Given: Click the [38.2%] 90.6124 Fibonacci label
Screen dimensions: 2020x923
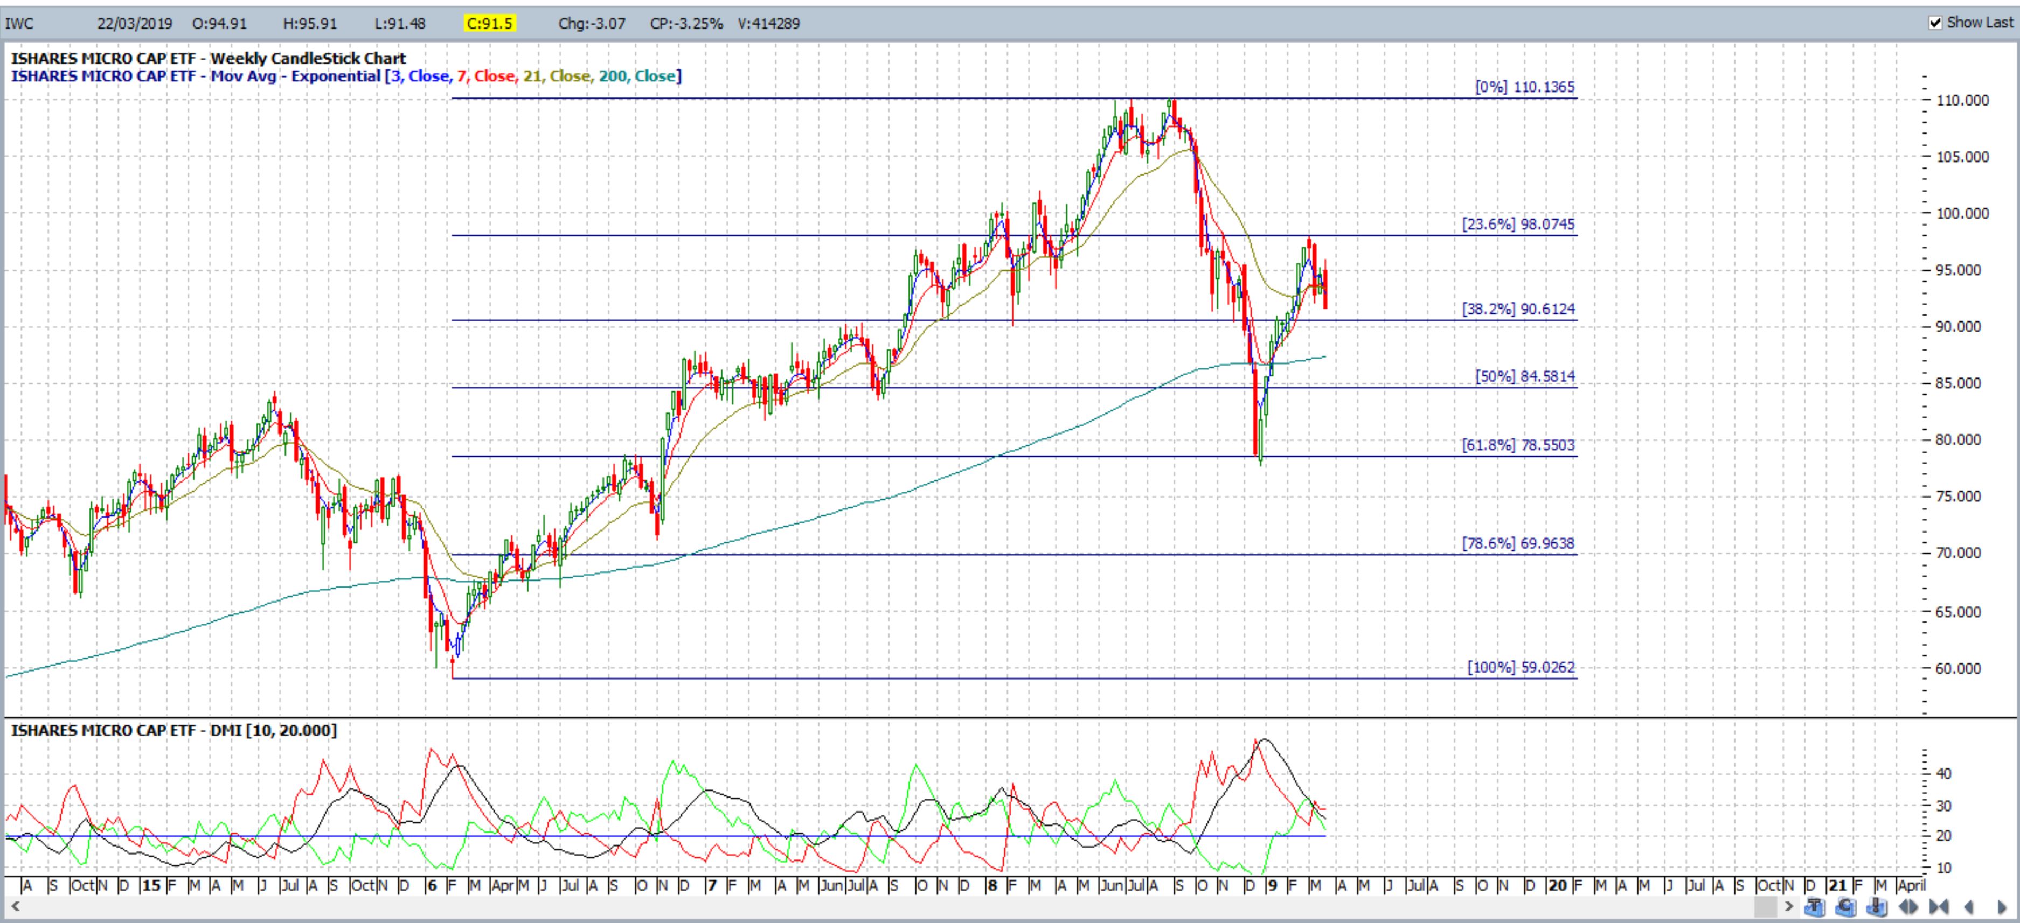Looking at the screenshot, I should (1518, 309).
